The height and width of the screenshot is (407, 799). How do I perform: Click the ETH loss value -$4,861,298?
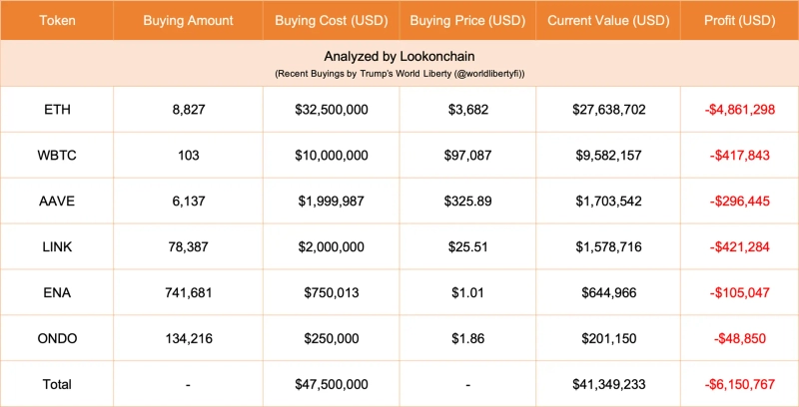pos(738,109)
